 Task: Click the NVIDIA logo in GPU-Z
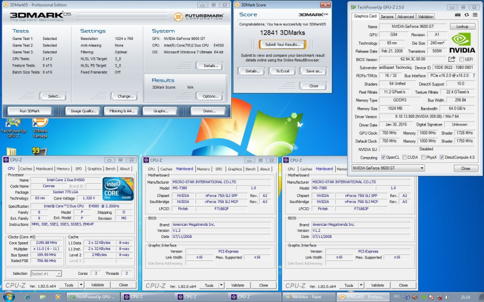(x=462, y=43)
